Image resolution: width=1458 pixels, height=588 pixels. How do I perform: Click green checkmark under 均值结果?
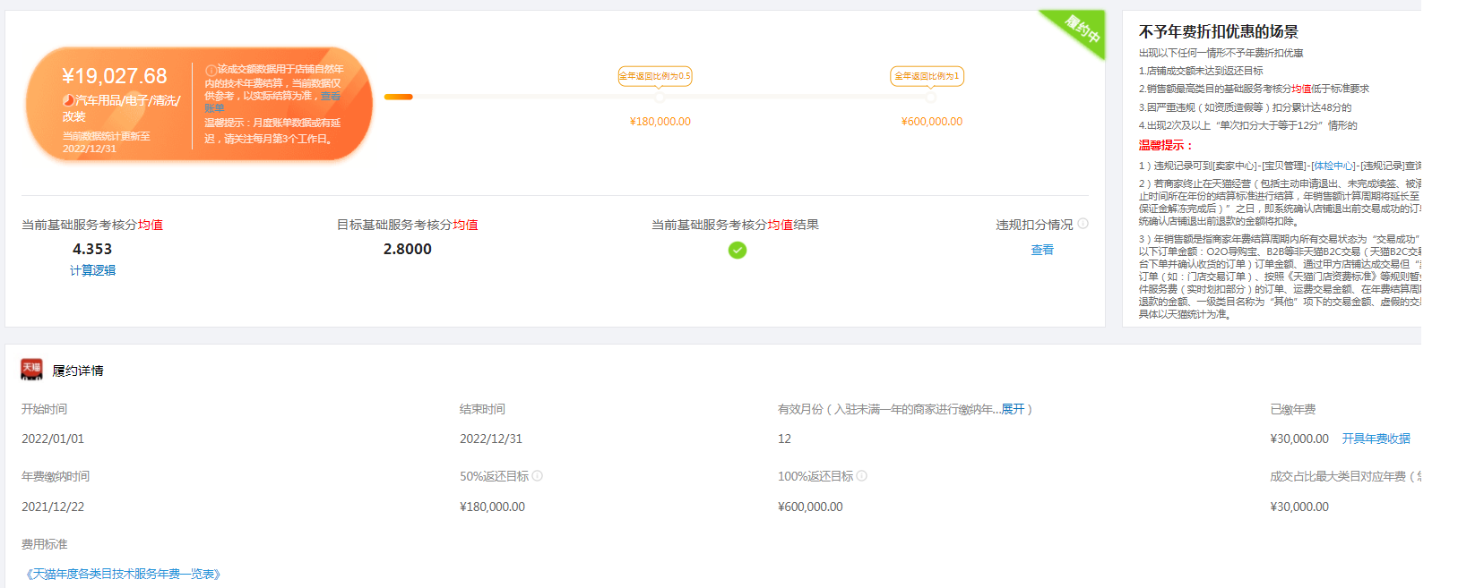click(x=738, y=250)
